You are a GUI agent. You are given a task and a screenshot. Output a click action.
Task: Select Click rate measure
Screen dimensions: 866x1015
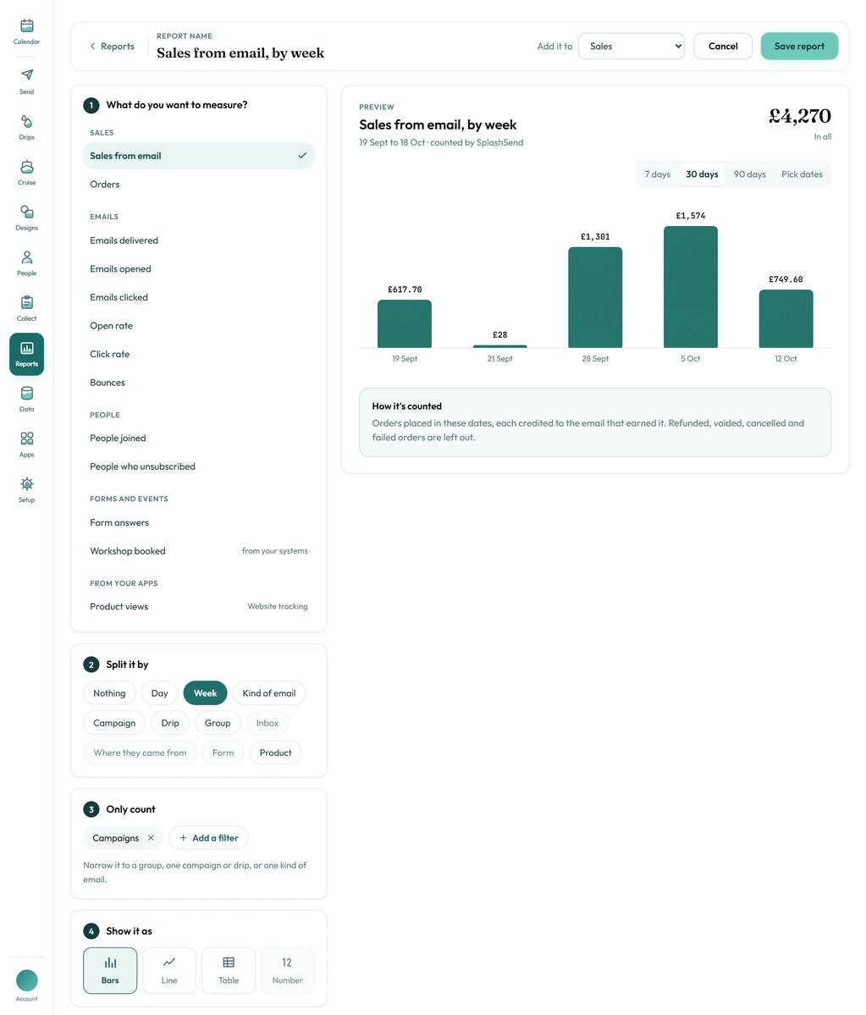(x=199, y=354)
